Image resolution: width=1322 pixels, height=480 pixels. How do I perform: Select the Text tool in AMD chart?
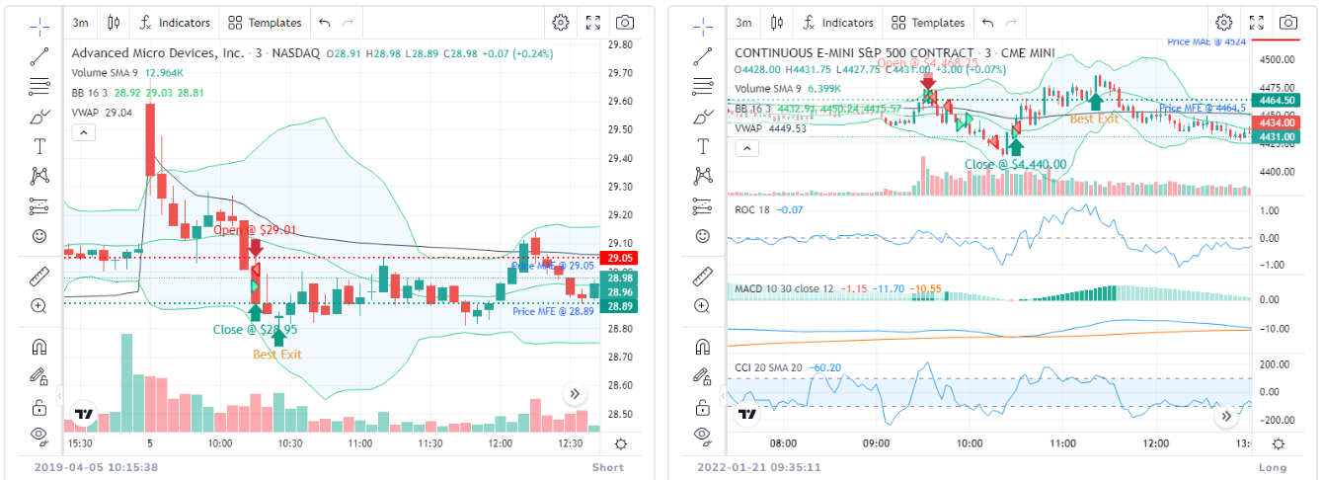(x=39, y=146)
